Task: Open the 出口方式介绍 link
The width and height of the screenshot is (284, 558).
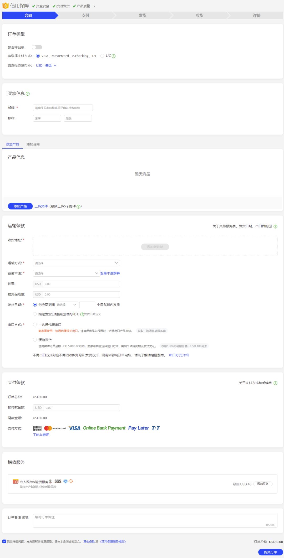Action: pyautogui.click(x=179, y=355)
